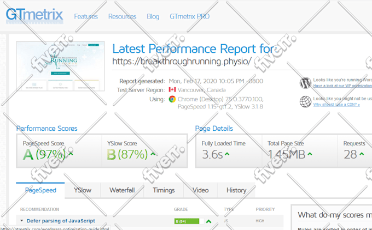372x230 pixels.
Task: Open the Video tab
Action: pos(200,190)
